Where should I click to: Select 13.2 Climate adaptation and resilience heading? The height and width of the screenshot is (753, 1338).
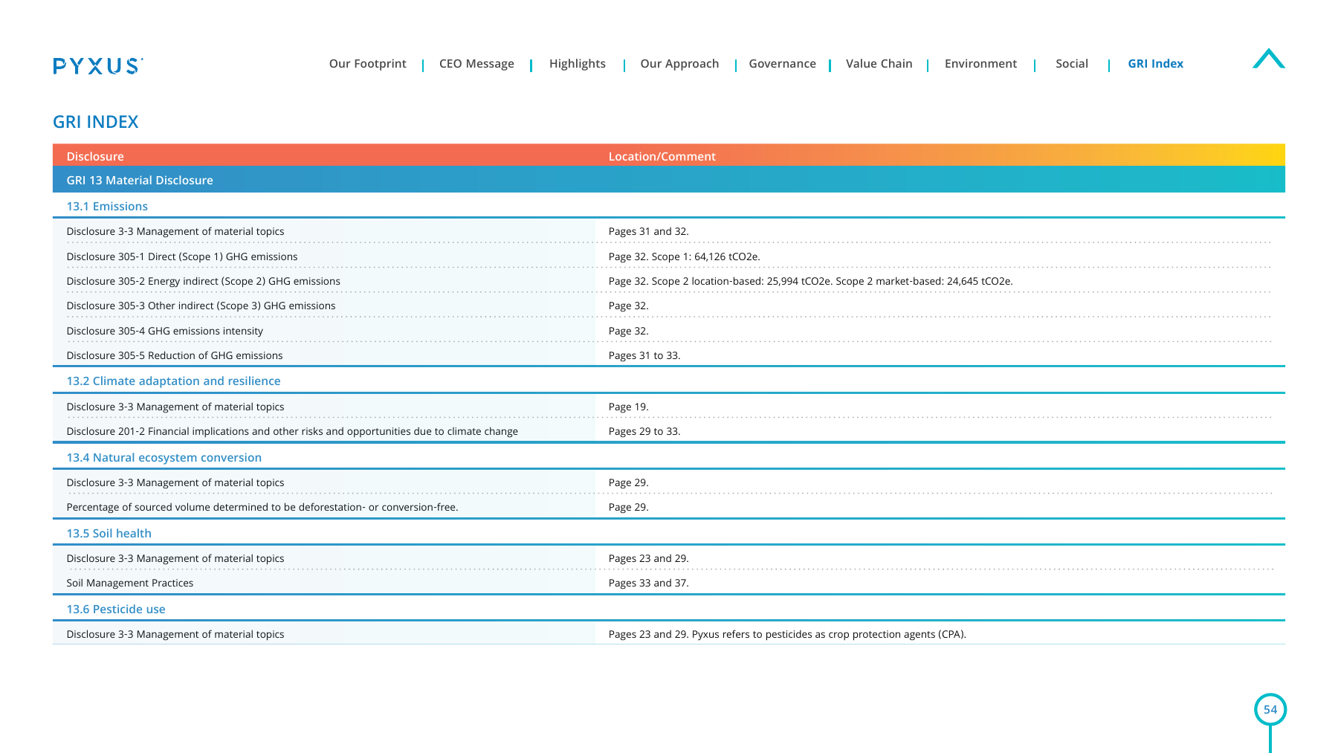tap(173, 381)
